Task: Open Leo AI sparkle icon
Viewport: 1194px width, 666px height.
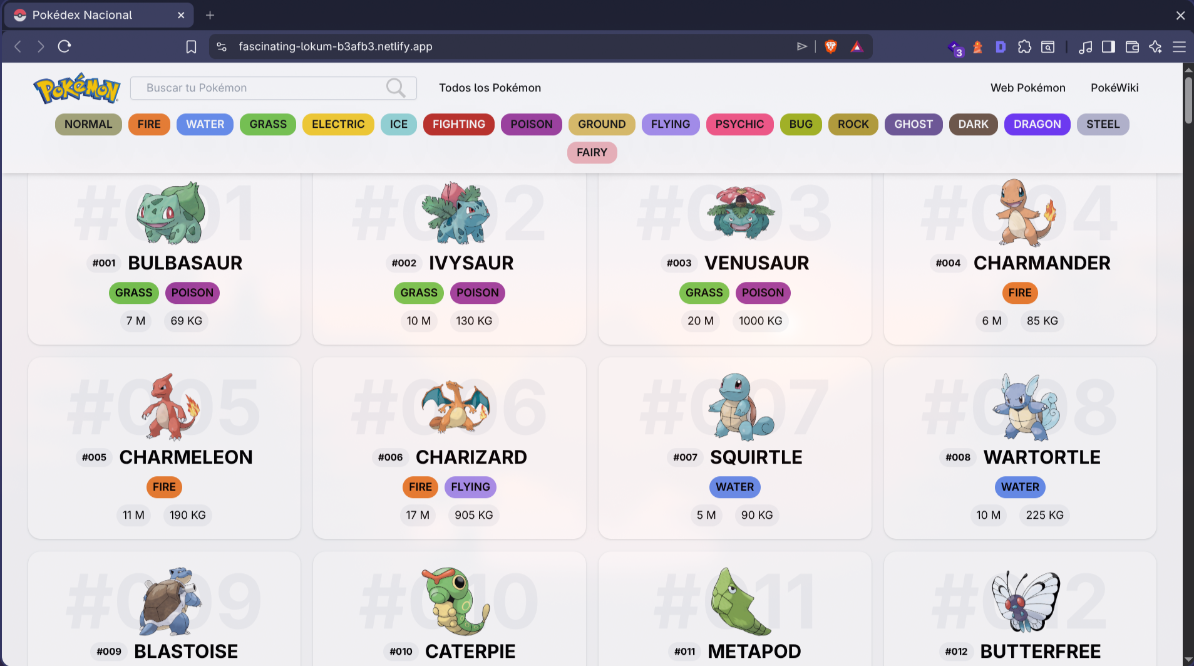Action: point(1155,46)
